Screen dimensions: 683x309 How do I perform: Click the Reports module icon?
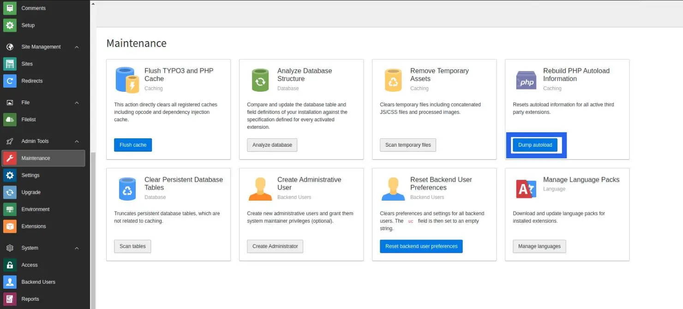[x=10, y=299]
